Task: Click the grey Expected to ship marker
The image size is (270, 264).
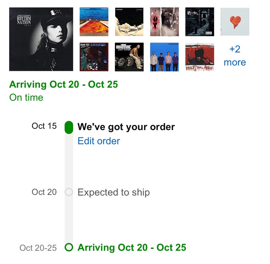Action: (69, 192)
